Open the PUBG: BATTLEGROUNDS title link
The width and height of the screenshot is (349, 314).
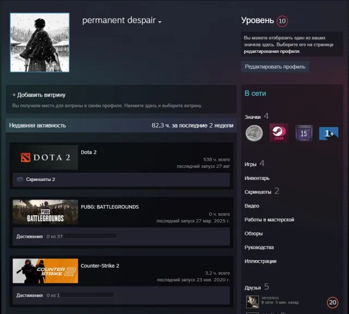(110, 207)
